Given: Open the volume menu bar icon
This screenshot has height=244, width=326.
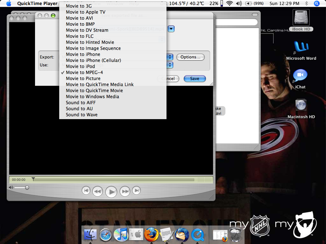Looking at the screenshot, I should 239,3.
